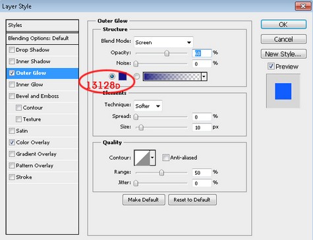Select the Inner Glow style row

click(42, 84)
